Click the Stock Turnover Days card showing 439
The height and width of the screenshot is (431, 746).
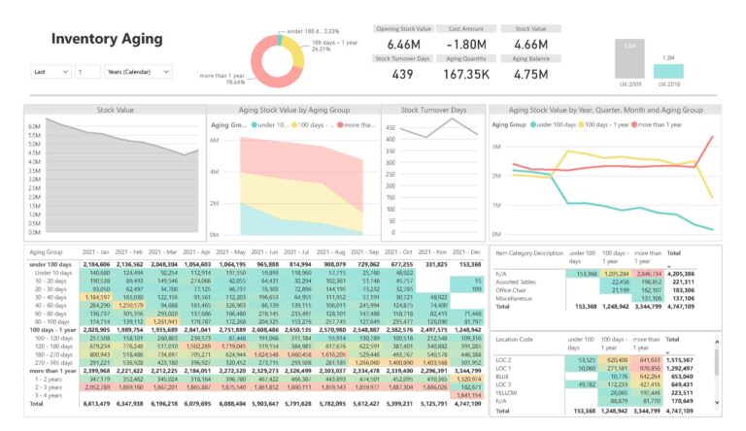point(402,74)
